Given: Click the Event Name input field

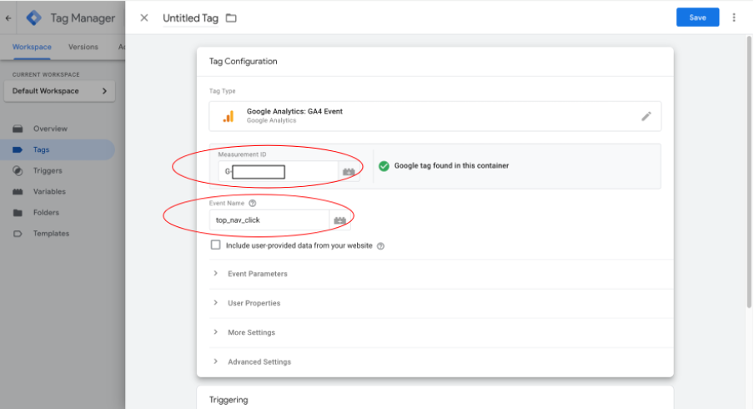Looking at the screenshot, I should click(x=269, y=220).
